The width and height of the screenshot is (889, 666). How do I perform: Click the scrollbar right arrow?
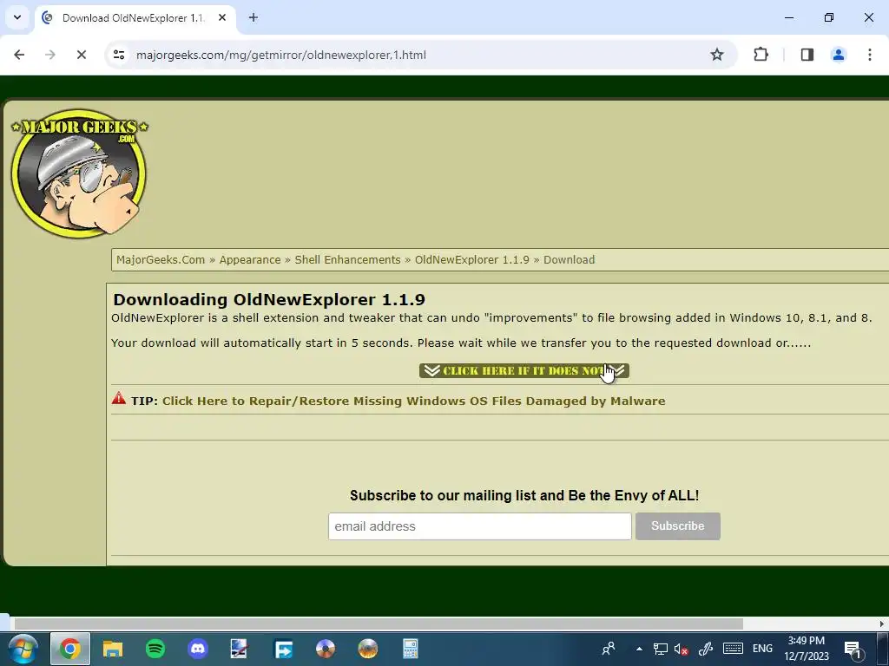click(x=882, y=624)
